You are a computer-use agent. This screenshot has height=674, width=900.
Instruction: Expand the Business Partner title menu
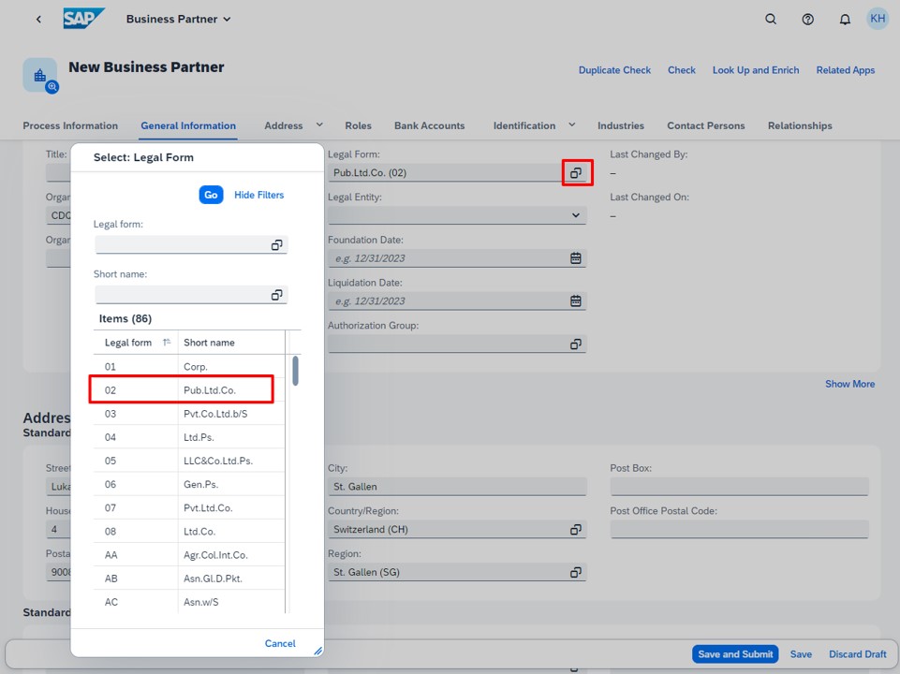pyautogui.click(x=227, y=19)
